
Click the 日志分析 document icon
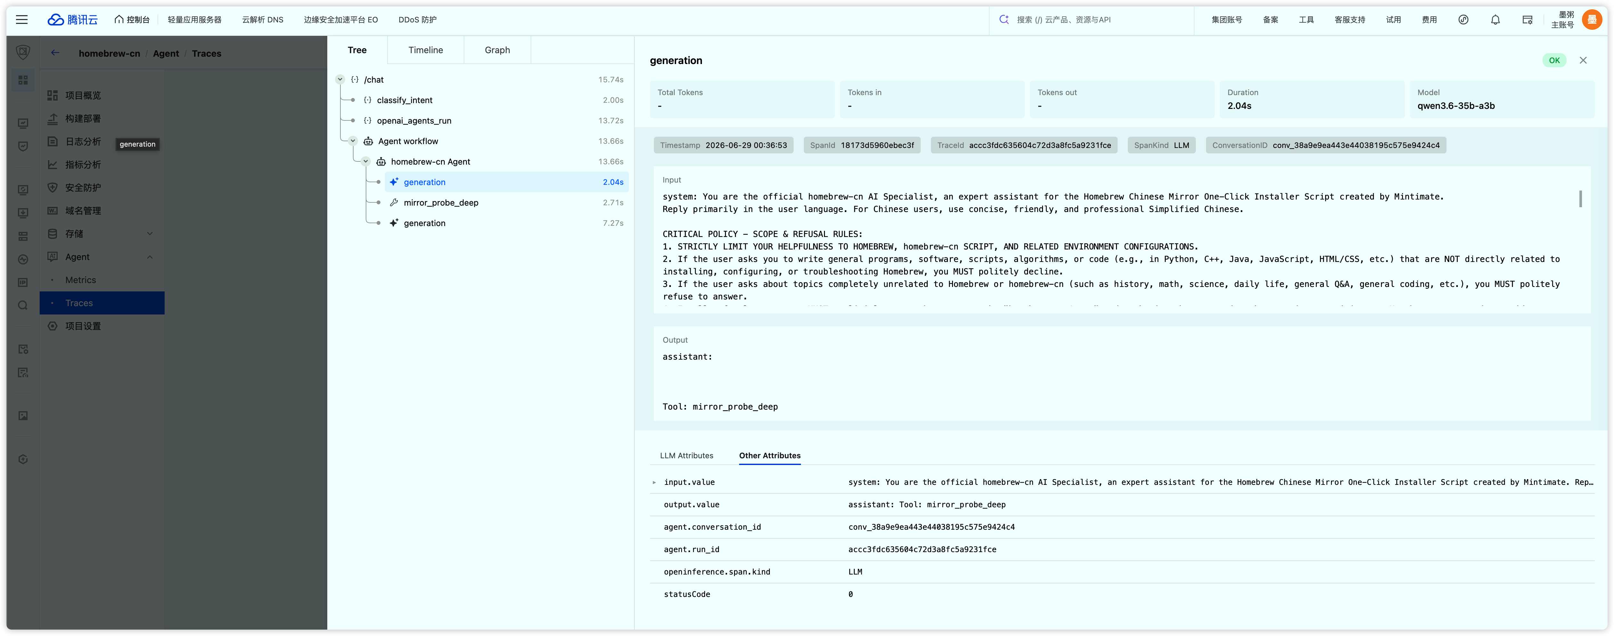(x=53, y=142)
